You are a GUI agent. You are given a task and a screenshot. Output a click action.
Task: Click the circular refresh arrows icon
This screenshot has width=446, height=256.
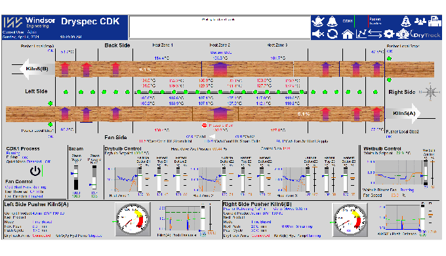click(x=333, y=34)
